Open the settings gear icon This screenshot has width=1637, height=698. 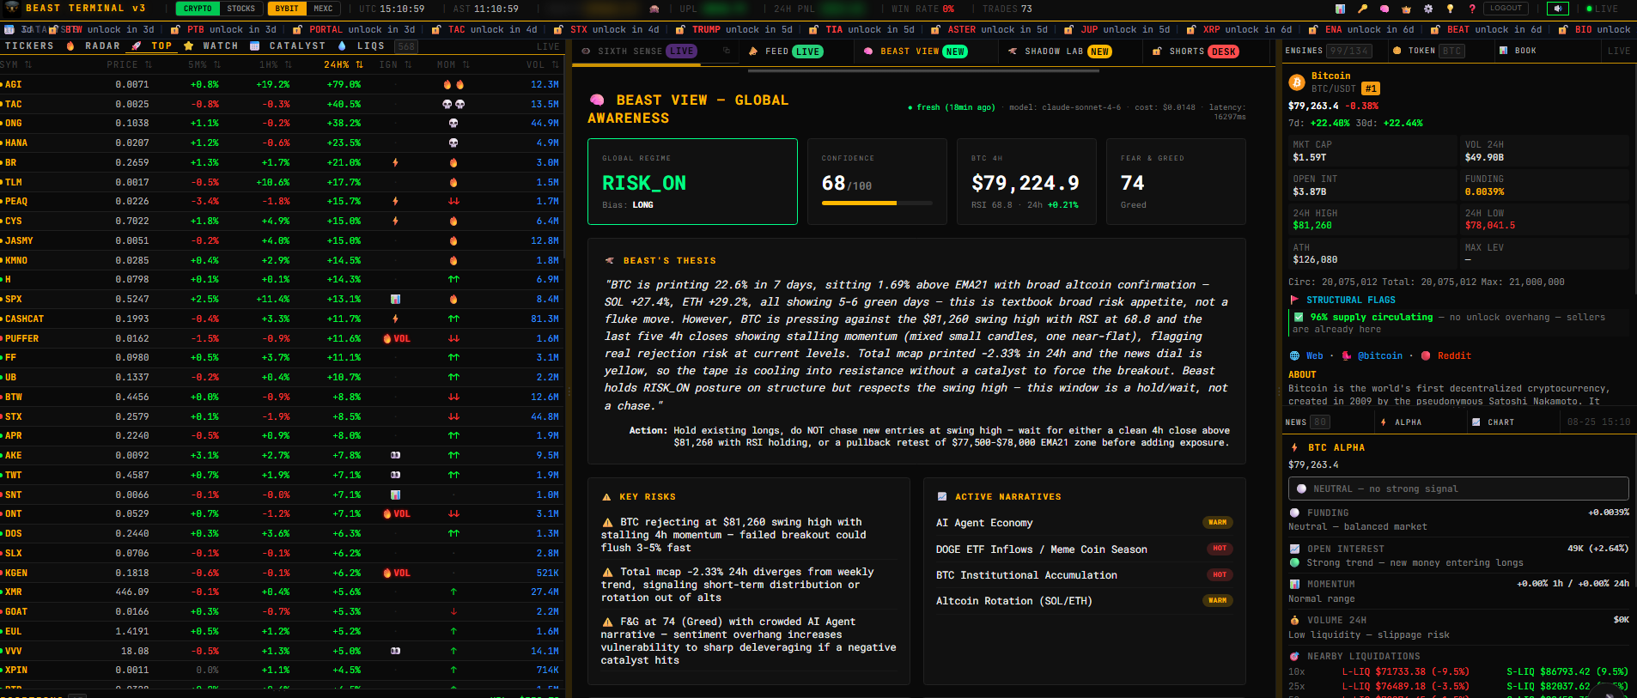1428,9
